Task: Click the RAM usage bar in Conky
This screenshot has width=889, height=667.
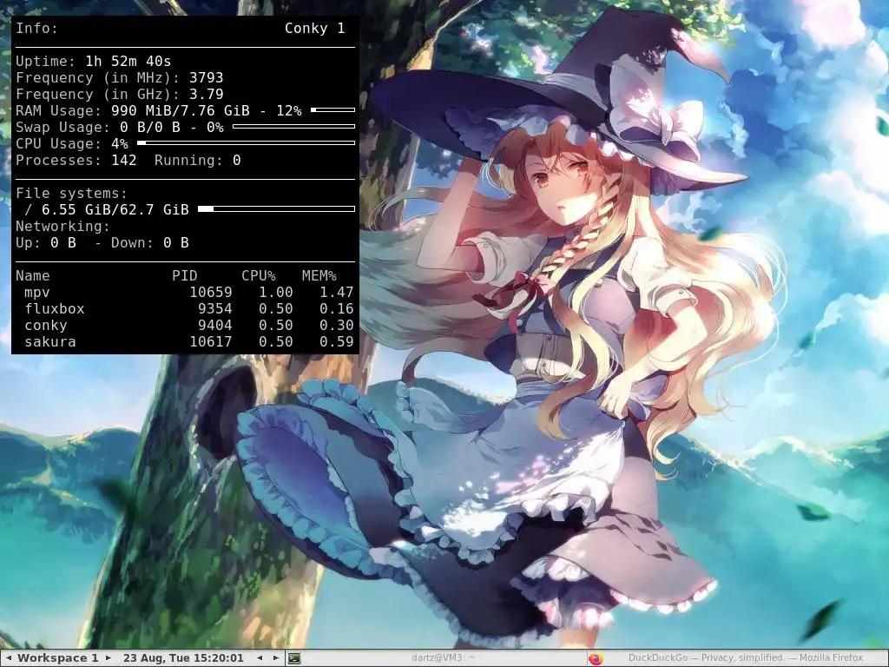Action: (333, 110)
